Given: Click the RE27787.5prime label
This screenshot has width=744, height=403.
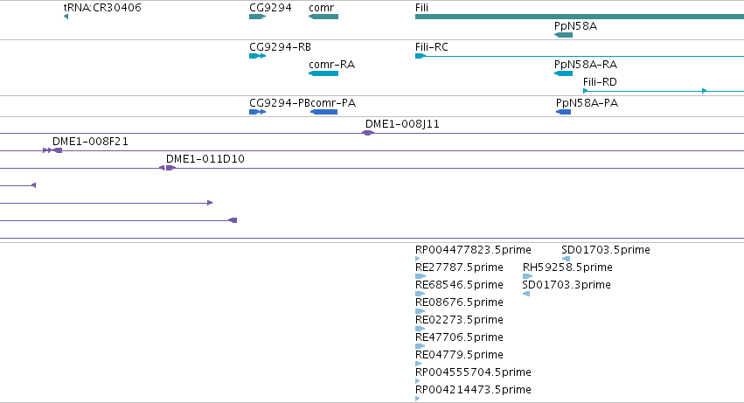Looking at the screenshot, I should (x=459, y=268).
